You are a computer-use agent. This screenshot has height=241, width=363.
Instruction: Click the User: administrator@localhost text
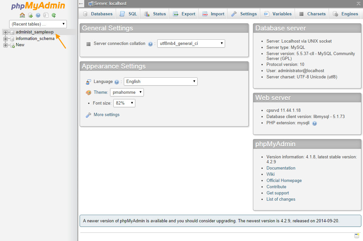click(295, 71)
